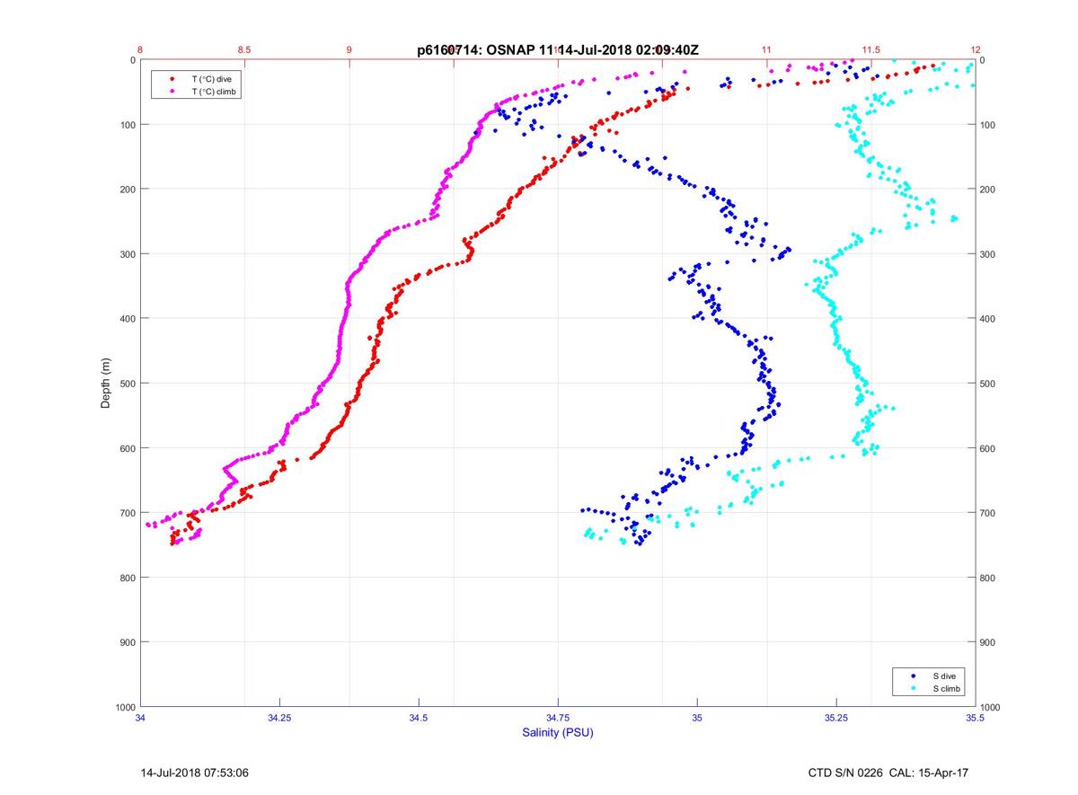
Task: Click depth tick '300' on right axis
Action: (989, 254)
